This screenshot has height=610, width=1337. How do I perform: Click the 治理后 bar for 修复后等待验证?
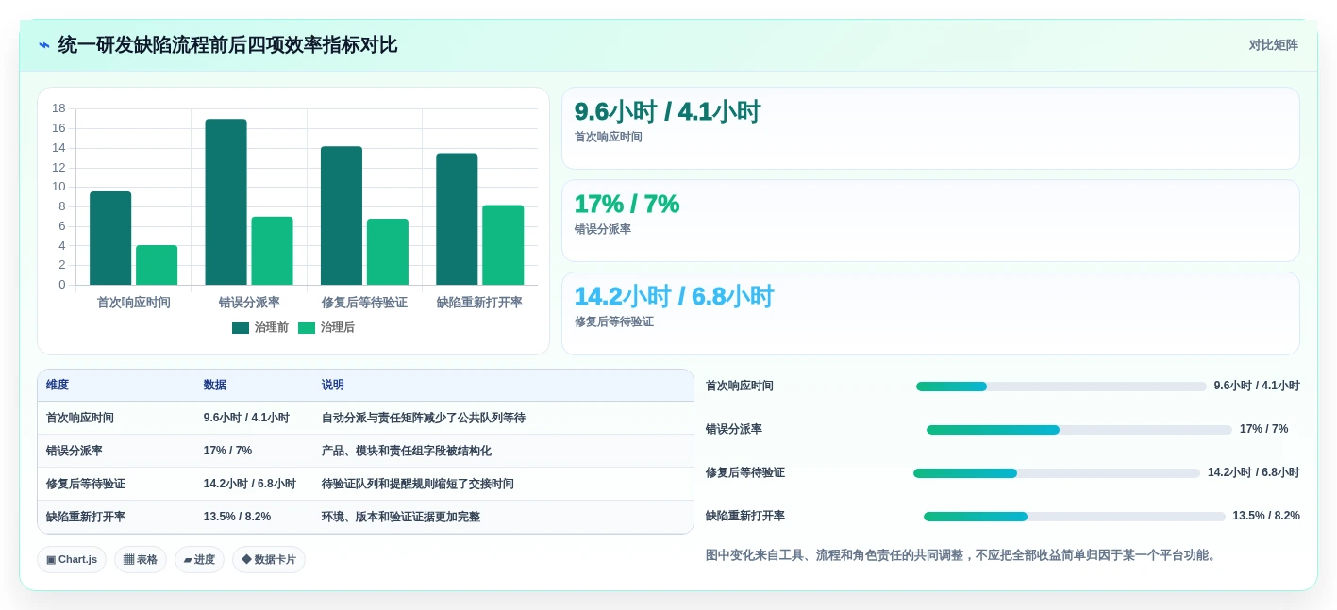point(388,252)
